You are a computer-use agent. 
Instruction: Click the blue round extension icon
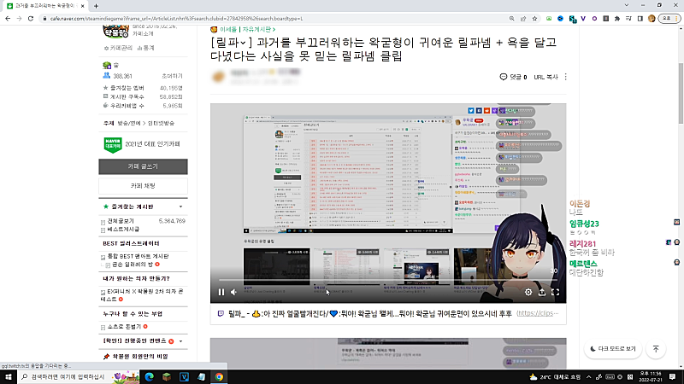[x=560, y=18]
